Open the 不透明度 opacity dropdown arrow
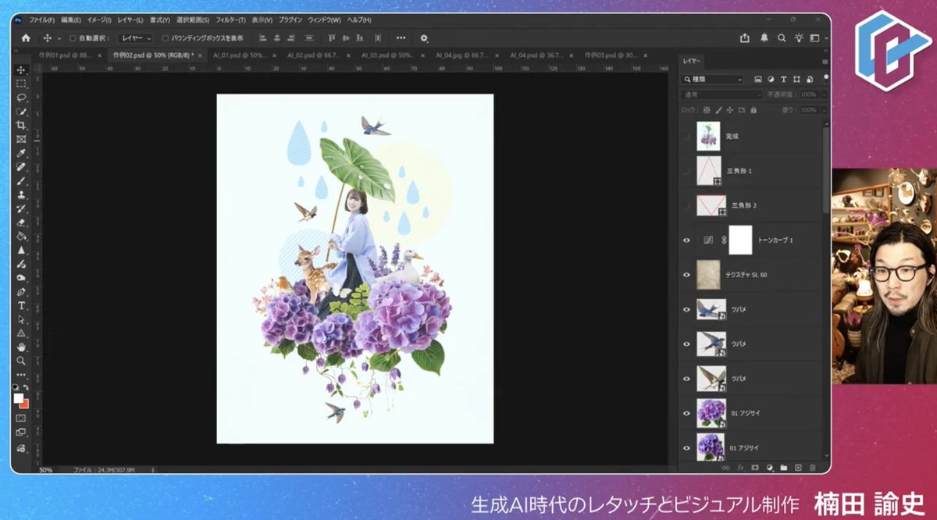The image size is (937, 520). [822, 94]
